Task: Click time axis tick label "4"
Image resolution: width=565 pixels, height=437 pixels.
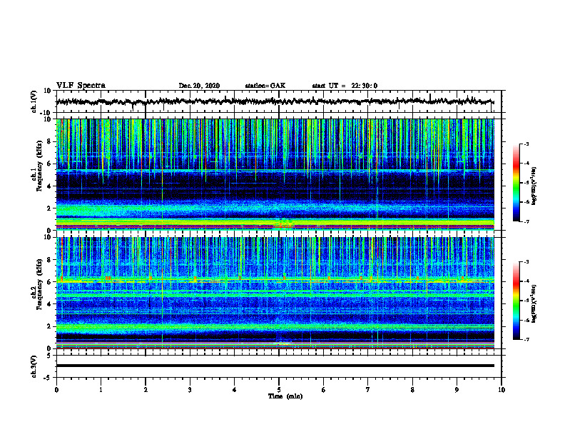Action: (235, 390)
